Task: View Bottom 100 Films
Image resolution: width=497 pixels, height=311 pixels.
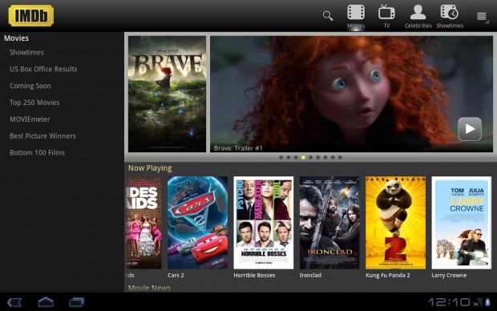Action: tap(37, 153)
